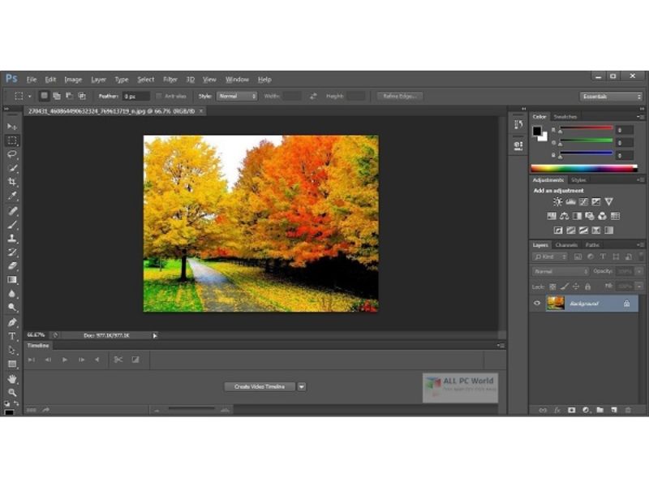Open the Brightness/Contrast adjustment
The height and width of the screenshot is (487, 649).
coord(557,201)
